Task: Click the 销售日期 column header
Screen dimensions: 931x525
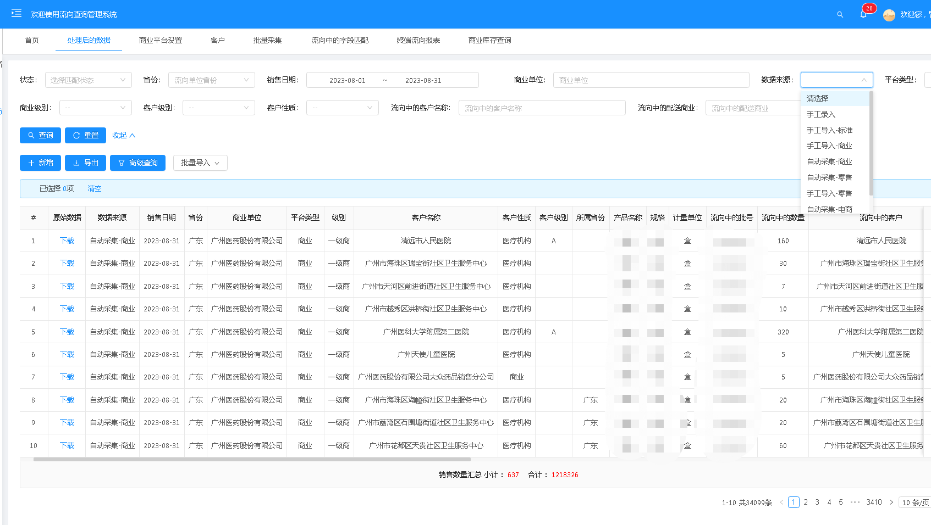Action: (162, 217)
